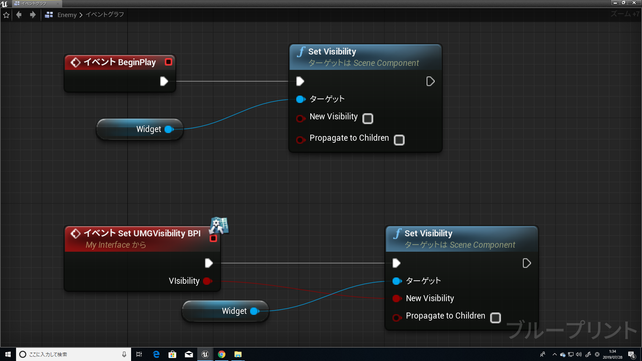
Task: Open Google Chrome from the taskbar
Action: coord(221,354)
